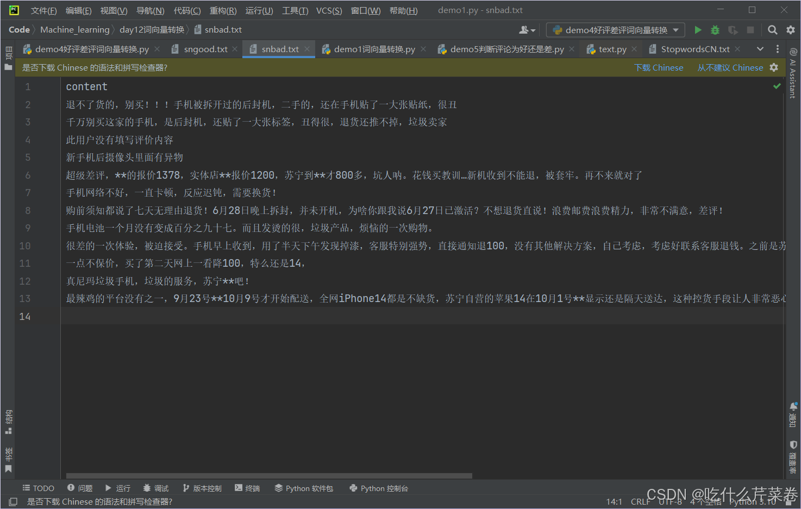Image resolution: width=801 pixels, height=509 pixels.
Task: Open the user account icon dropdown
Action: point(527,30)
